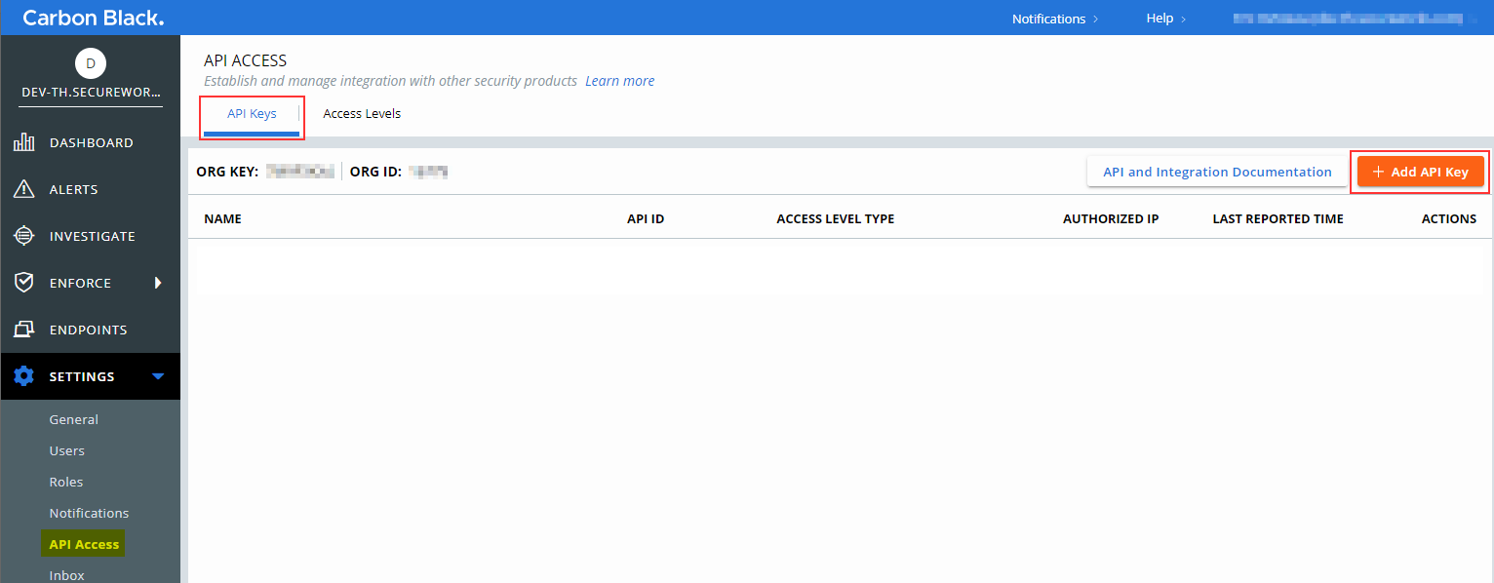This screenshot has width=1494, height=583.
Task: Select API Access under Settings
Action: (x=84, y=544)
